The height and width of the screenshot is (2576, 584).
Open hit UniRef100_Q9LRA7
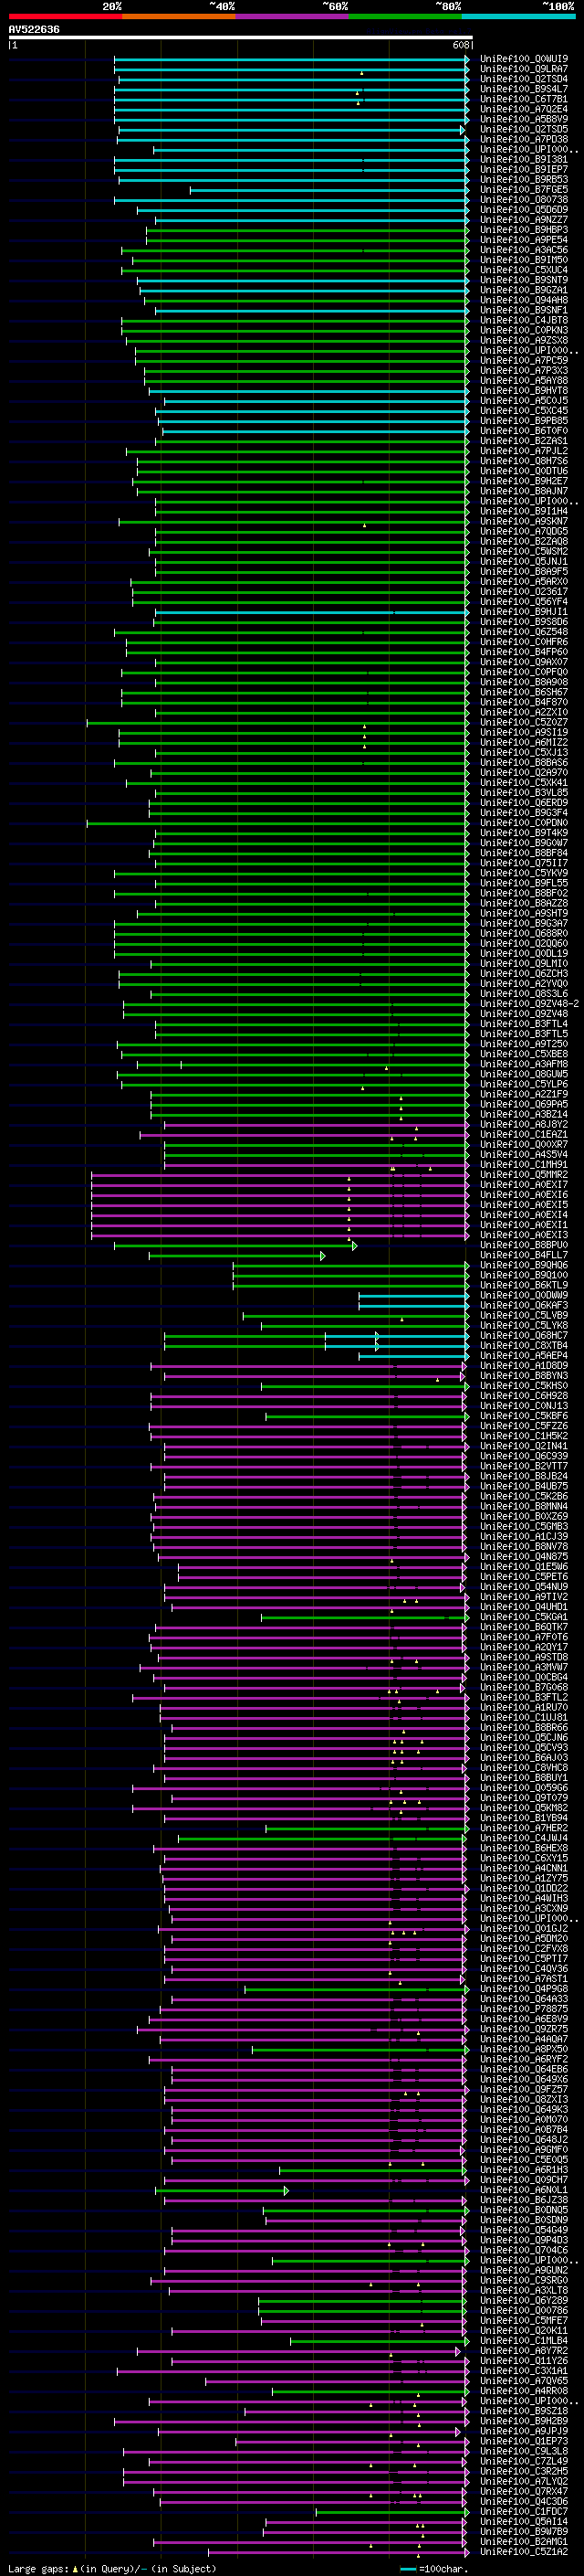point(524,69)
